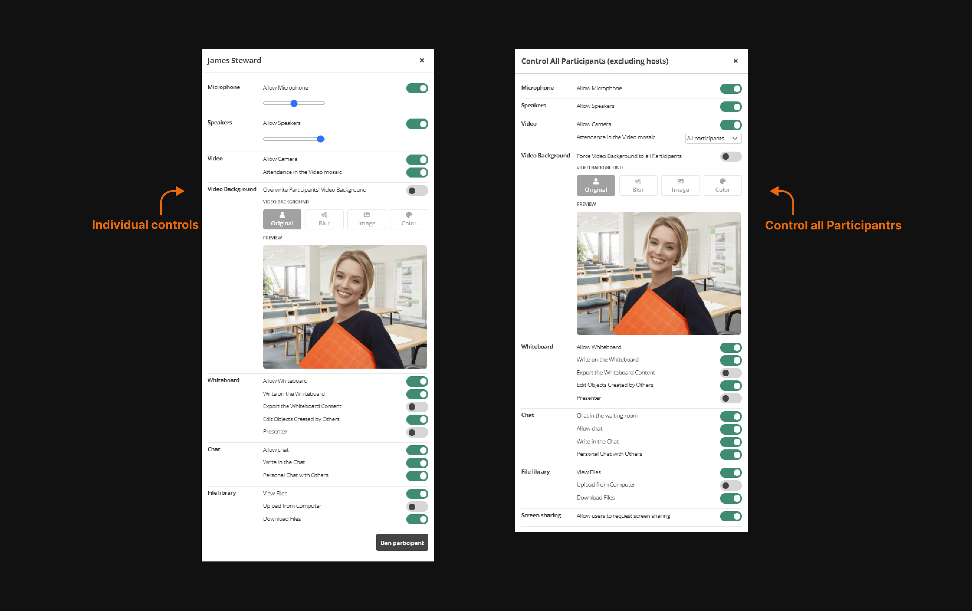Toggle Allow Whiteboard for all participants
Image resolution: width=972 pixels, height=611 pixels.
click(730, 347)
